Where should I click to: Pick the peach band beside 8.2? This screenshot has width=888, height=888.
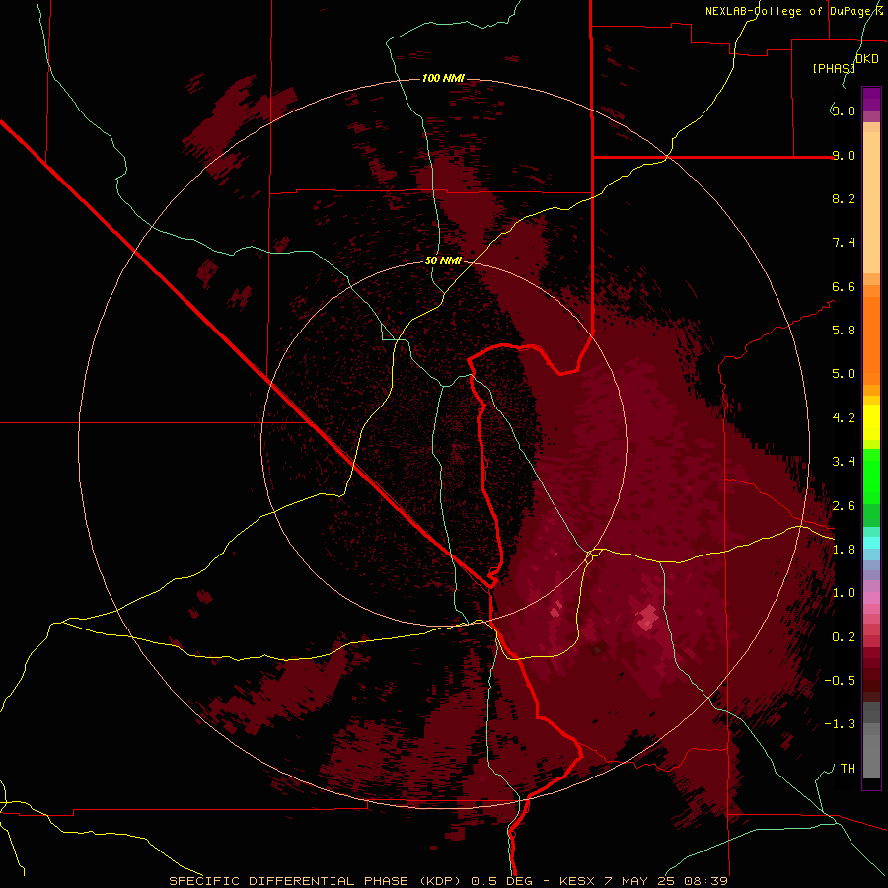point(871,202)
